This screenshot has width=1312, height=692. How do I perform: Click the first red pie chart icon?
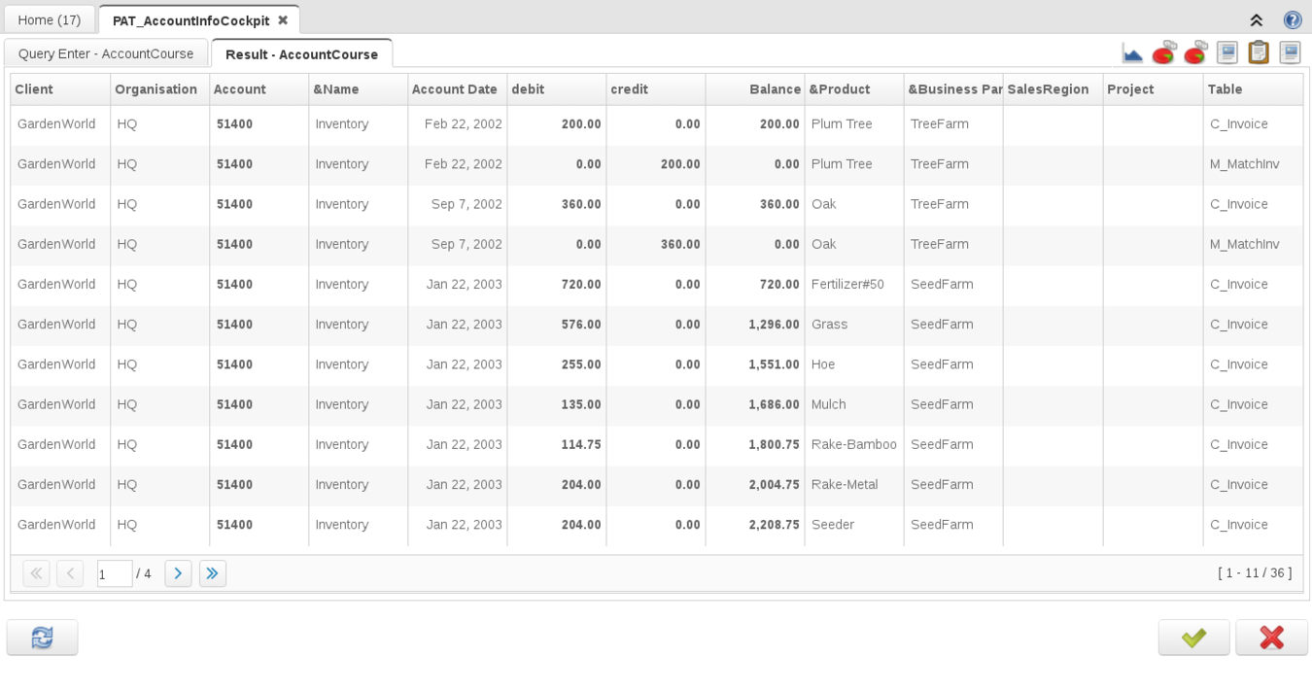[x=1163, y=52]
